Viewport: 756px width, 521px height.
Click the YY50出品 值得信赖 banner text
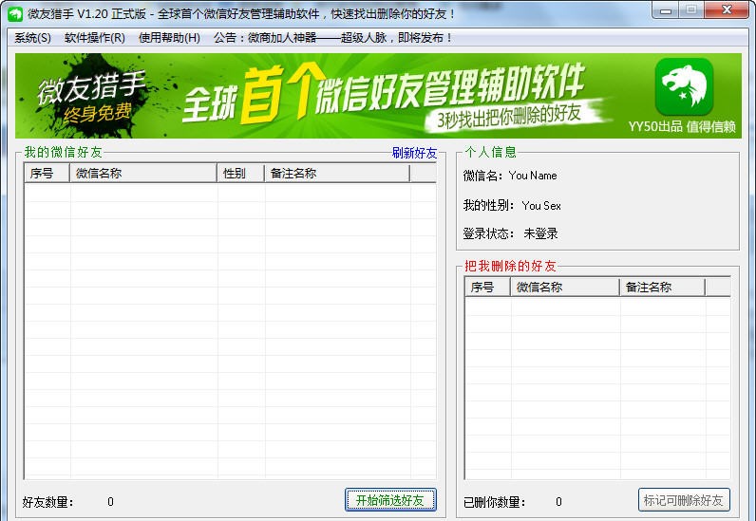point(682,127)
